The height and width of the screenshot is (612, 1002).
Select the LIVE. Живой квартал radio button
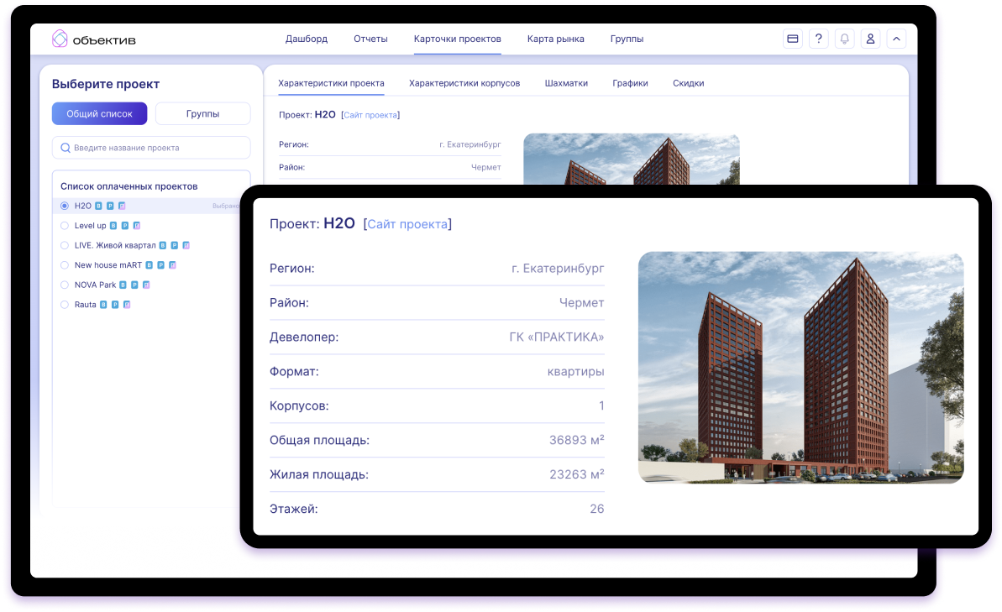[x=65, y=246]
